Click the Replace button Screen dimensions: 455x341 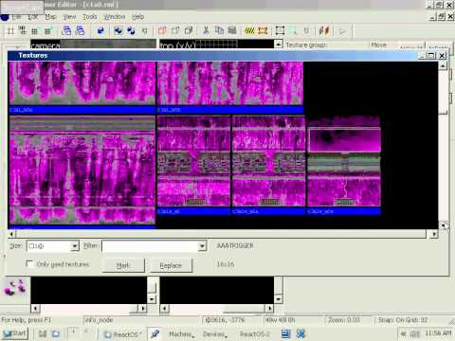tap(171, 265)
